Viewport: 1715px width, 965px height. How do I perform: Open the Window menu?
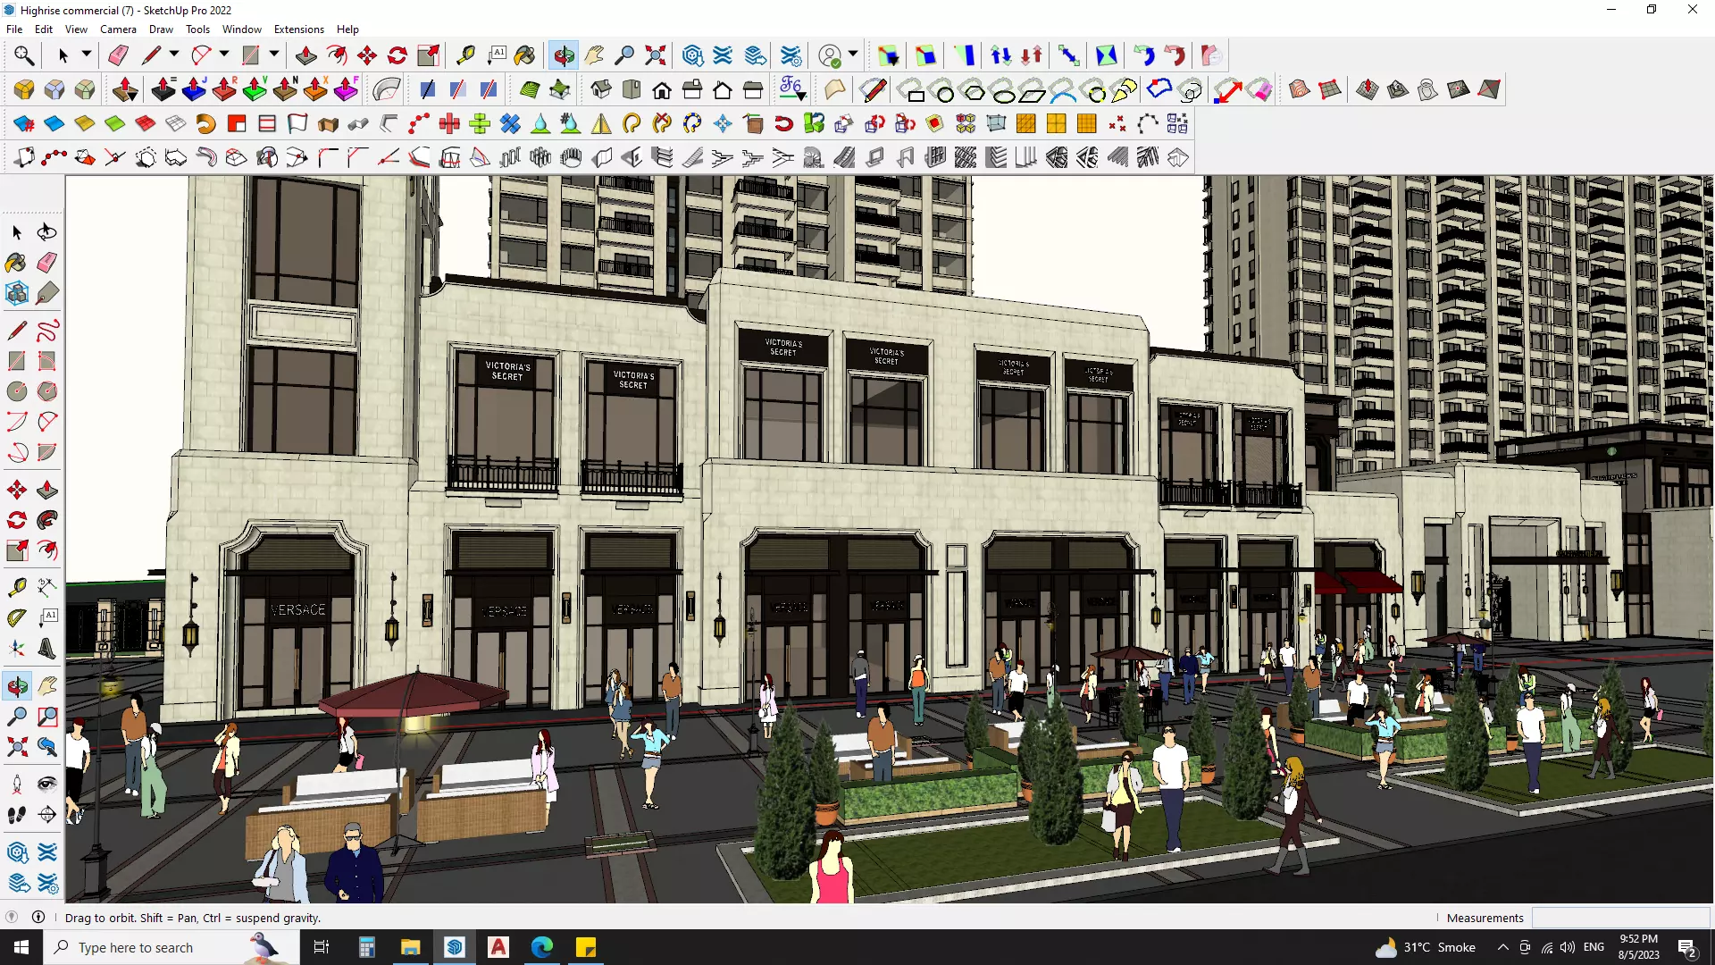click(241, 29)
